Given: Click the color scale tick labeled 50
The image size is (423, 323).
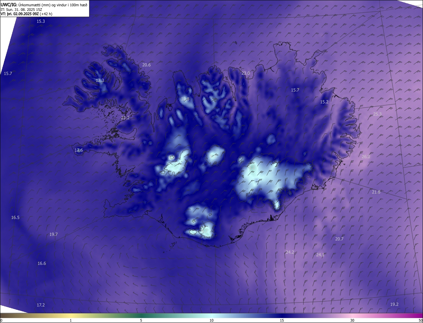Looking at the screenshot, I should coord(420,320).
